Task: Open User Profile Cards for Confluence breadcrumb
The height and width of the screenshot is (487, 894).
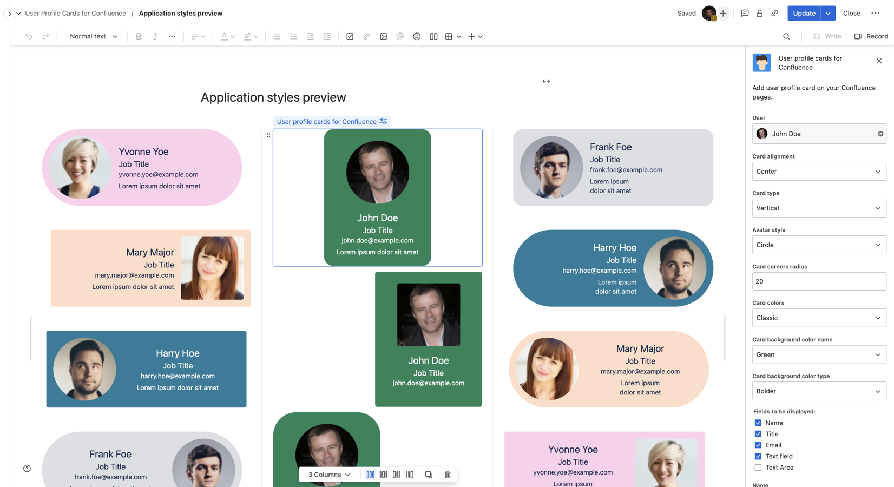Action: click(x=75, y=13)
